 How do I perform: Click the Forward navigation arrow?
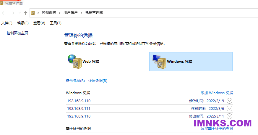(x=12, y=13)
